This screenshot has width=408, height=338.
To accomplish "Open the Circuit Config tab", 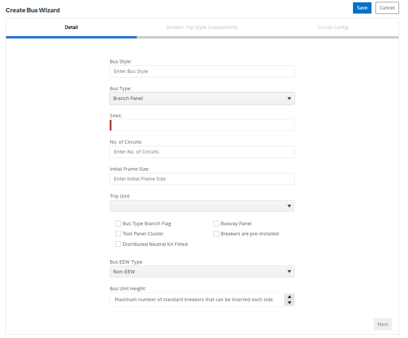I will coord(333,27).
